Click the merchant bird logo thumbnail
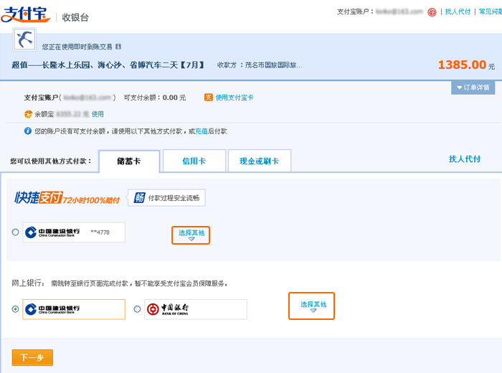The image size is (502, 373). click(x=25, y=39)
